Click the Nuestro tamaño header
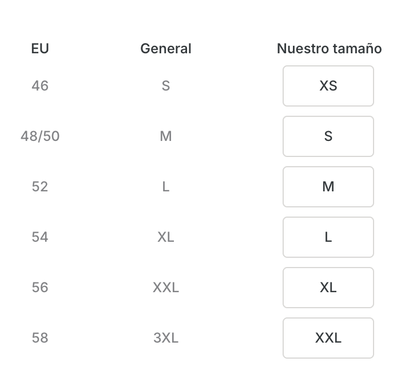This screenshot has width=397, height=385. point(329,49)
